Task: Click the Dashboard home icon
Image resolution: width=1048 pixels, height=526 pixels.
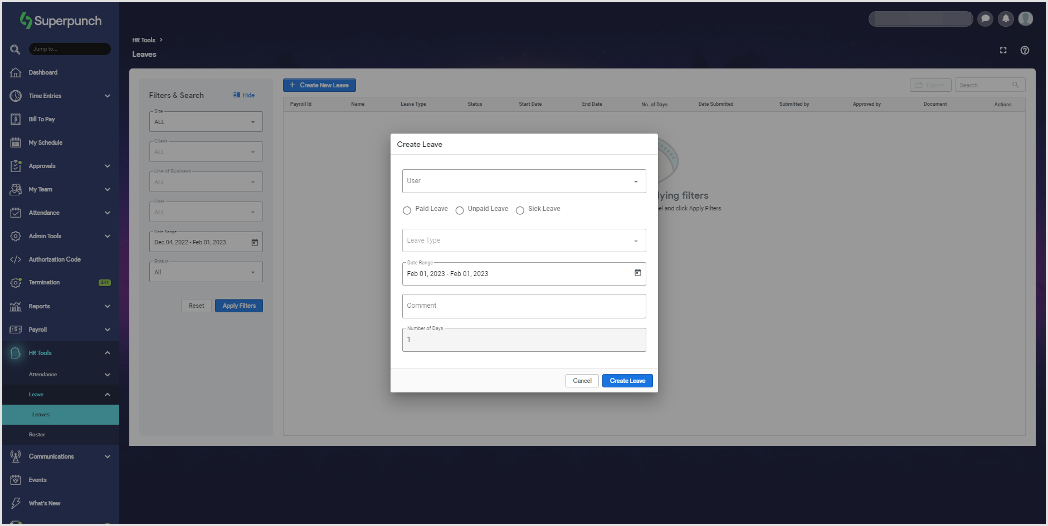Action: pyautogui.click(x=16, y=72)
